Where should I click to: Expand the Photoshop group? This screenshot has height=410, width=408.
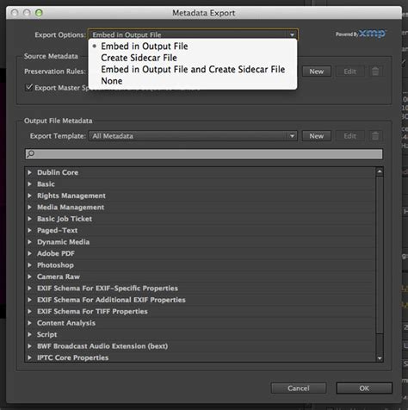tap(29, 265)
